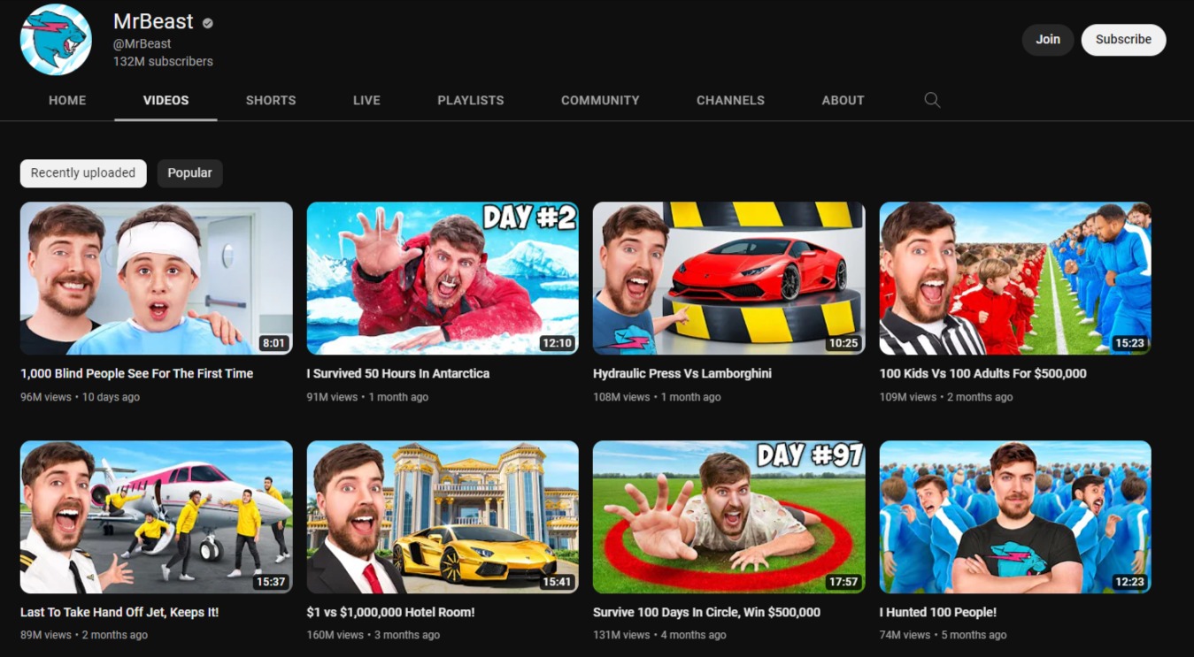Click title 'Last To Take Hand Off Jet, Keeps It!'
1194x657 pixels.
[119, 613]
